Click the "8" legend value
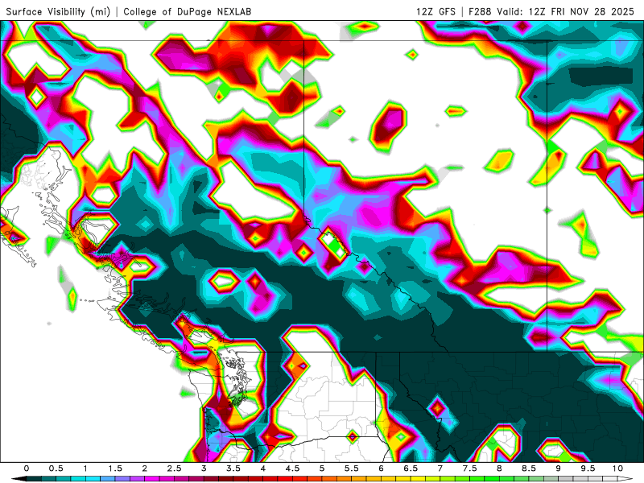Screen dimensions: 644x483 499,469
